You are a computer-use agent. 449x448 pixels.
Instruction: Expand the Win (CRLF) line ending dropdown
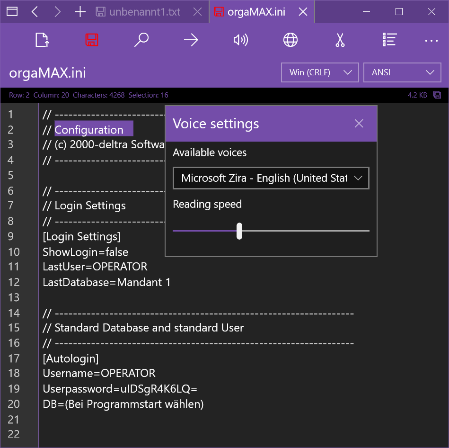(x=320, y=72)
